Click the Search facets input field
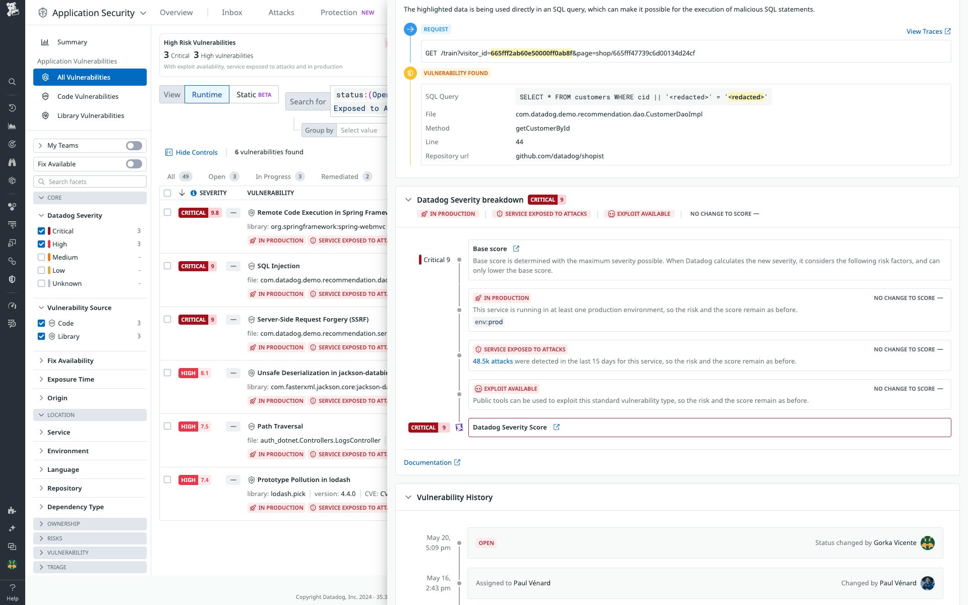 (x=91, y=181)
